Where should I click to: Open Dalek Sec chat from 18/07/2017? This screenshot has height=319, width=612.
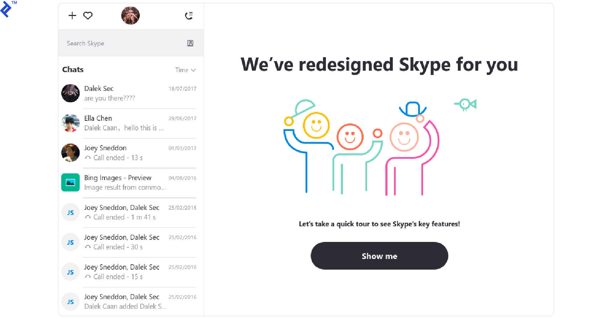coord(129,93)
